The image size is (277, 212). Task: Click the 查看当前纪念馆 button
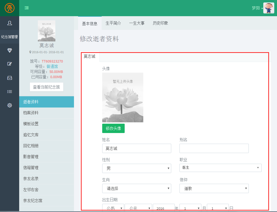47,87
